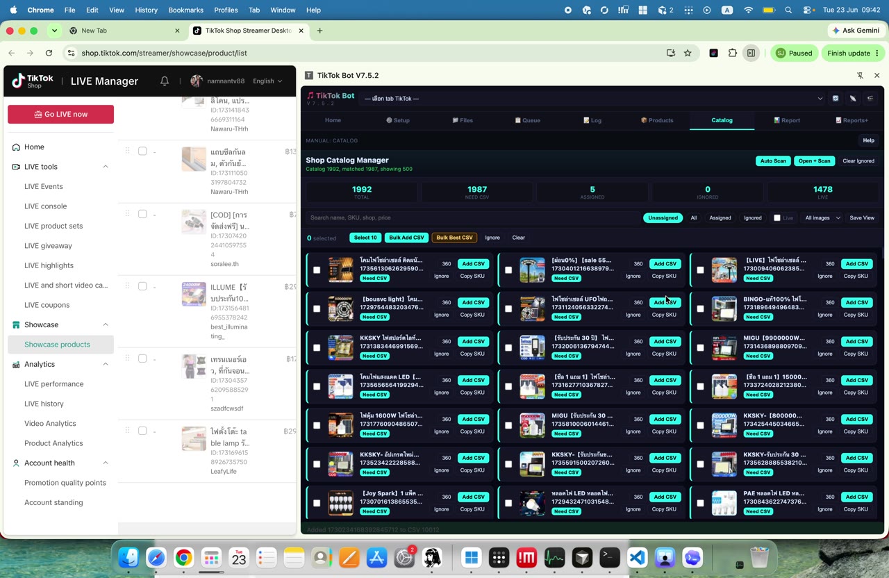Click the search name, SKU, shop field
The width and height of the screenshot is (889, 578).
click(472, 218)
